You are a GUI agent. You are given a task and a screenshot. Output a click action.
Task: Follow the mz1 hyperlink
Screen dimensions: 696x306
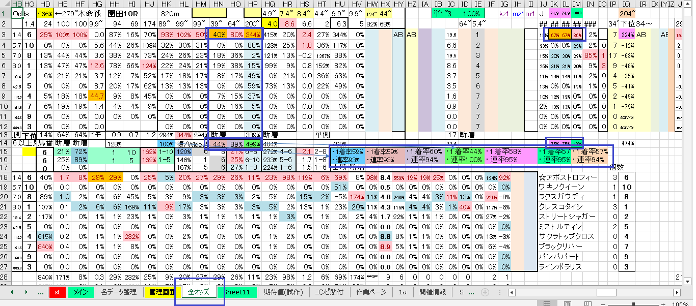518,14
